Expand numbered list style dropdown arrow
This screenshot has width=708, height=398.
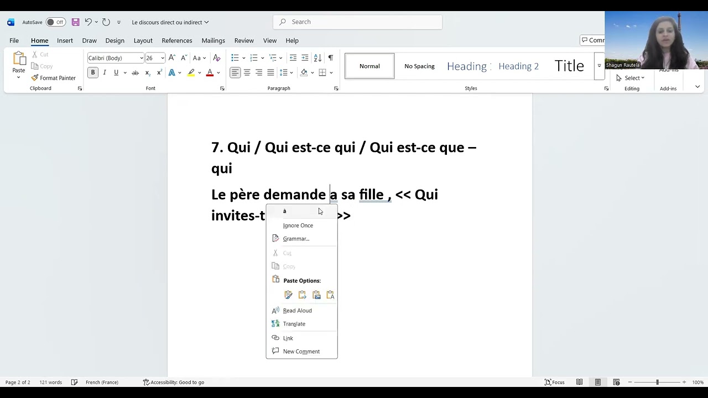pyautogui.click(x=263, y=58)
